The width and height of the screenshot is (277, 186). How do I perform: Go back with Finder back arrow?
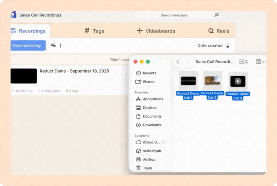[x=178, y=62]
